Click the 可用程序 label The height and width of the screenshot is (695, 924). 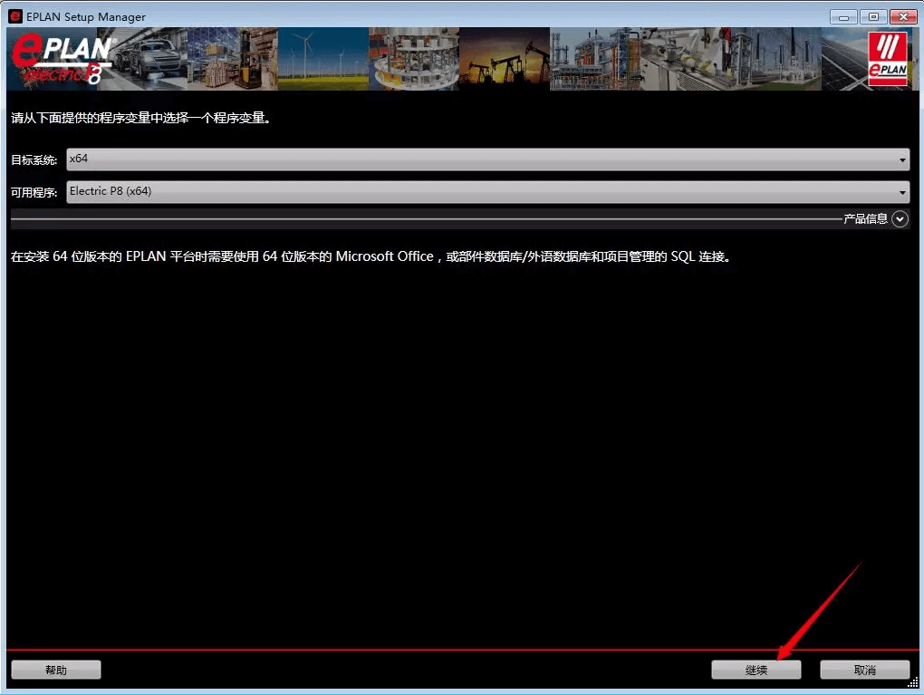coord(34,192)
